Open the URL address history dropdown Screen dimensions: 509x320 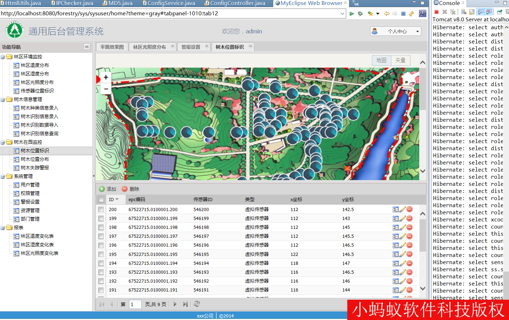click(342, 14)
